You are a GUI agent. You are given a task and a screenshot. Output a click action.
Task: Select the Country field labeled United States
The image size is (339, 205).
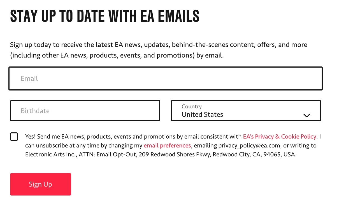[x=245, y=111]
